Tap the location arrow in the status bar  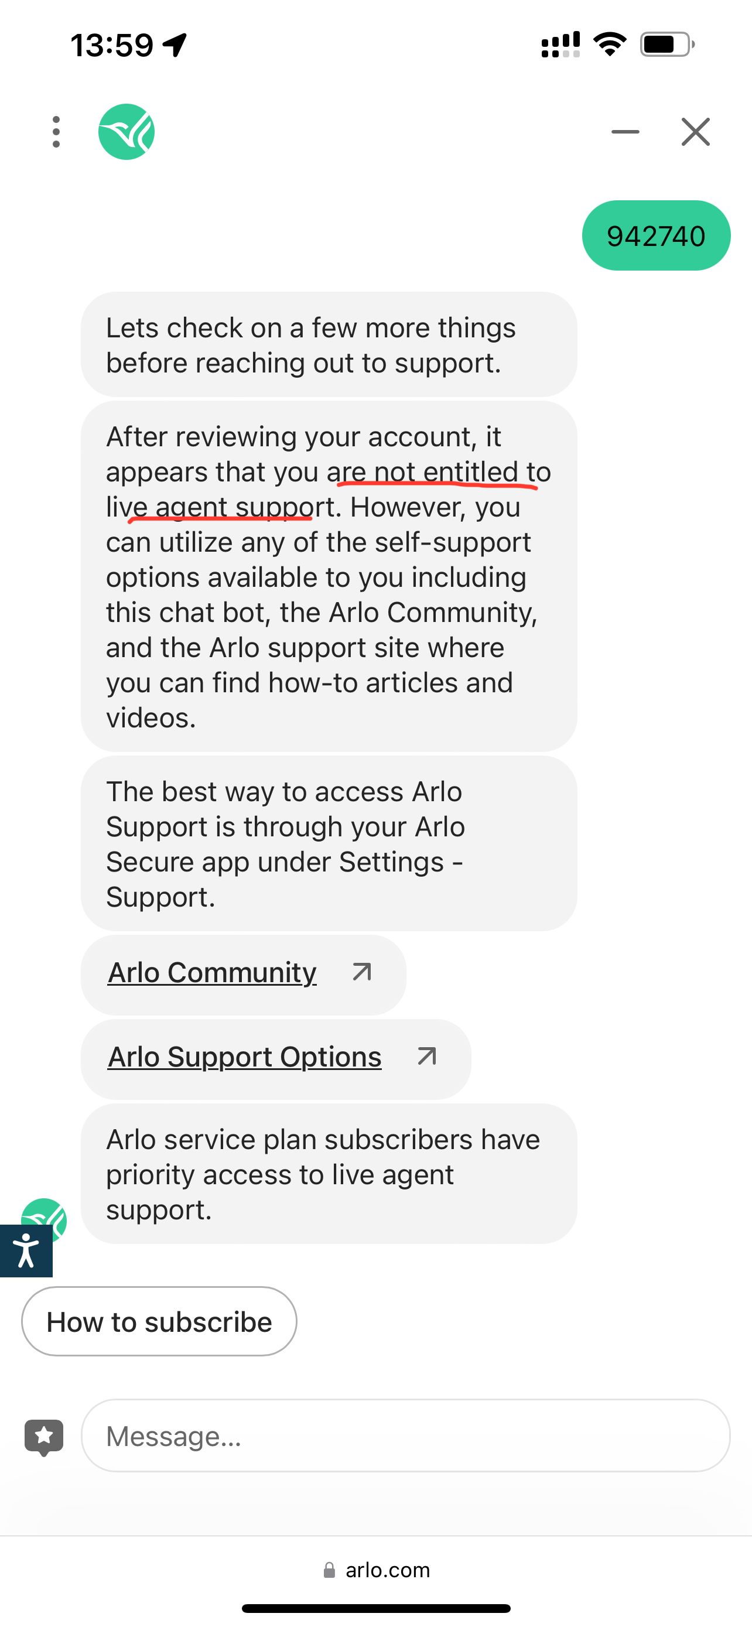[175, 44]
